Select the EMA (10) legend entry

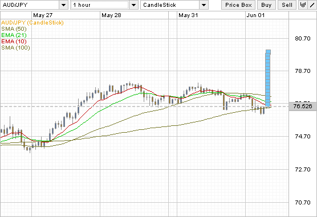coord(14,42)
